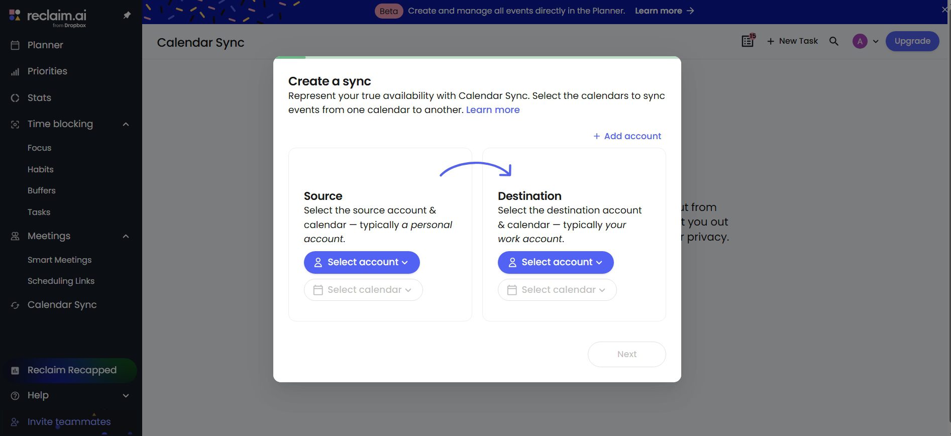Pin the sidebar with the pin icon
951x436 pixels.
[127, 15]
